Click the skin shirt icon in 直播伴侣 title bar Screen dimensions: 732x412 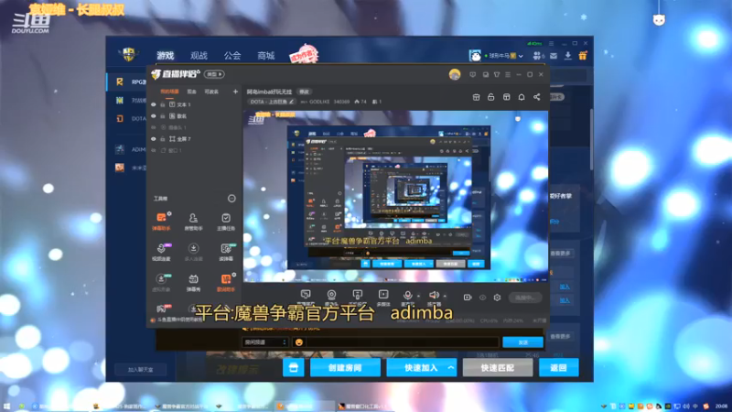[497, 75]
